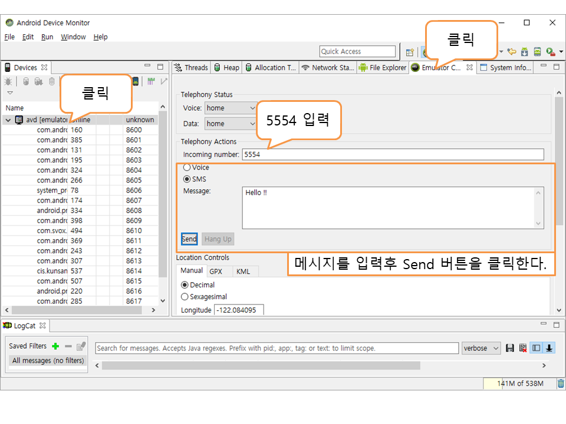Click the Incoming number input field

coord(393,154)
